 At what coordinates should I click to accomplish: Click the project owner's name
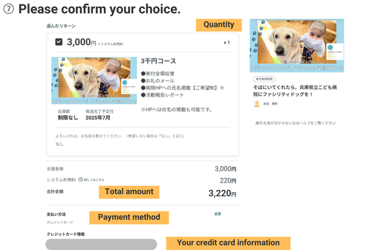(271, 104)
